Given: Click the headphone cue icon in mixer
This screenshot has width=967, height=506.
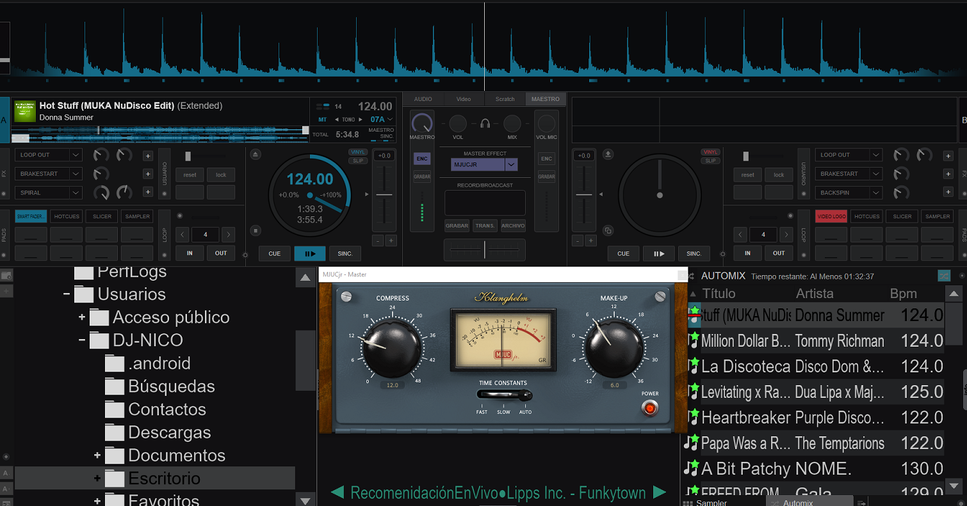Looking at the screenshot, I should (x=485, y=123).
